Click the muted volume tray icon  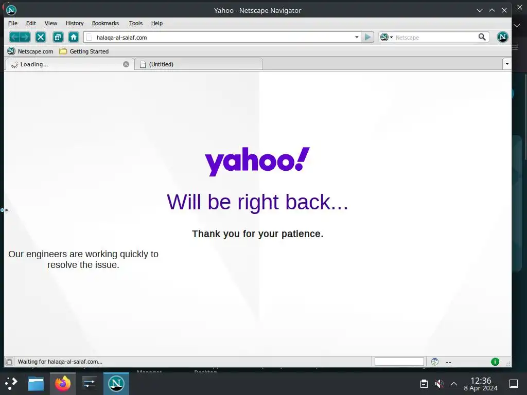(x=439, y=384)
